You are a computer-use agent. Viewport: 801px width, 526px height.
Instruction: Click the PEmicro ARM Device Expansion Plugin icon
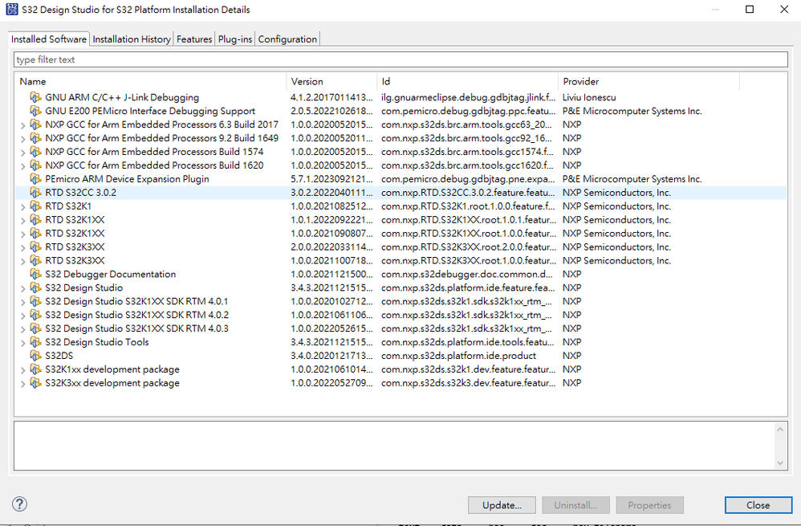click(35, 179)
